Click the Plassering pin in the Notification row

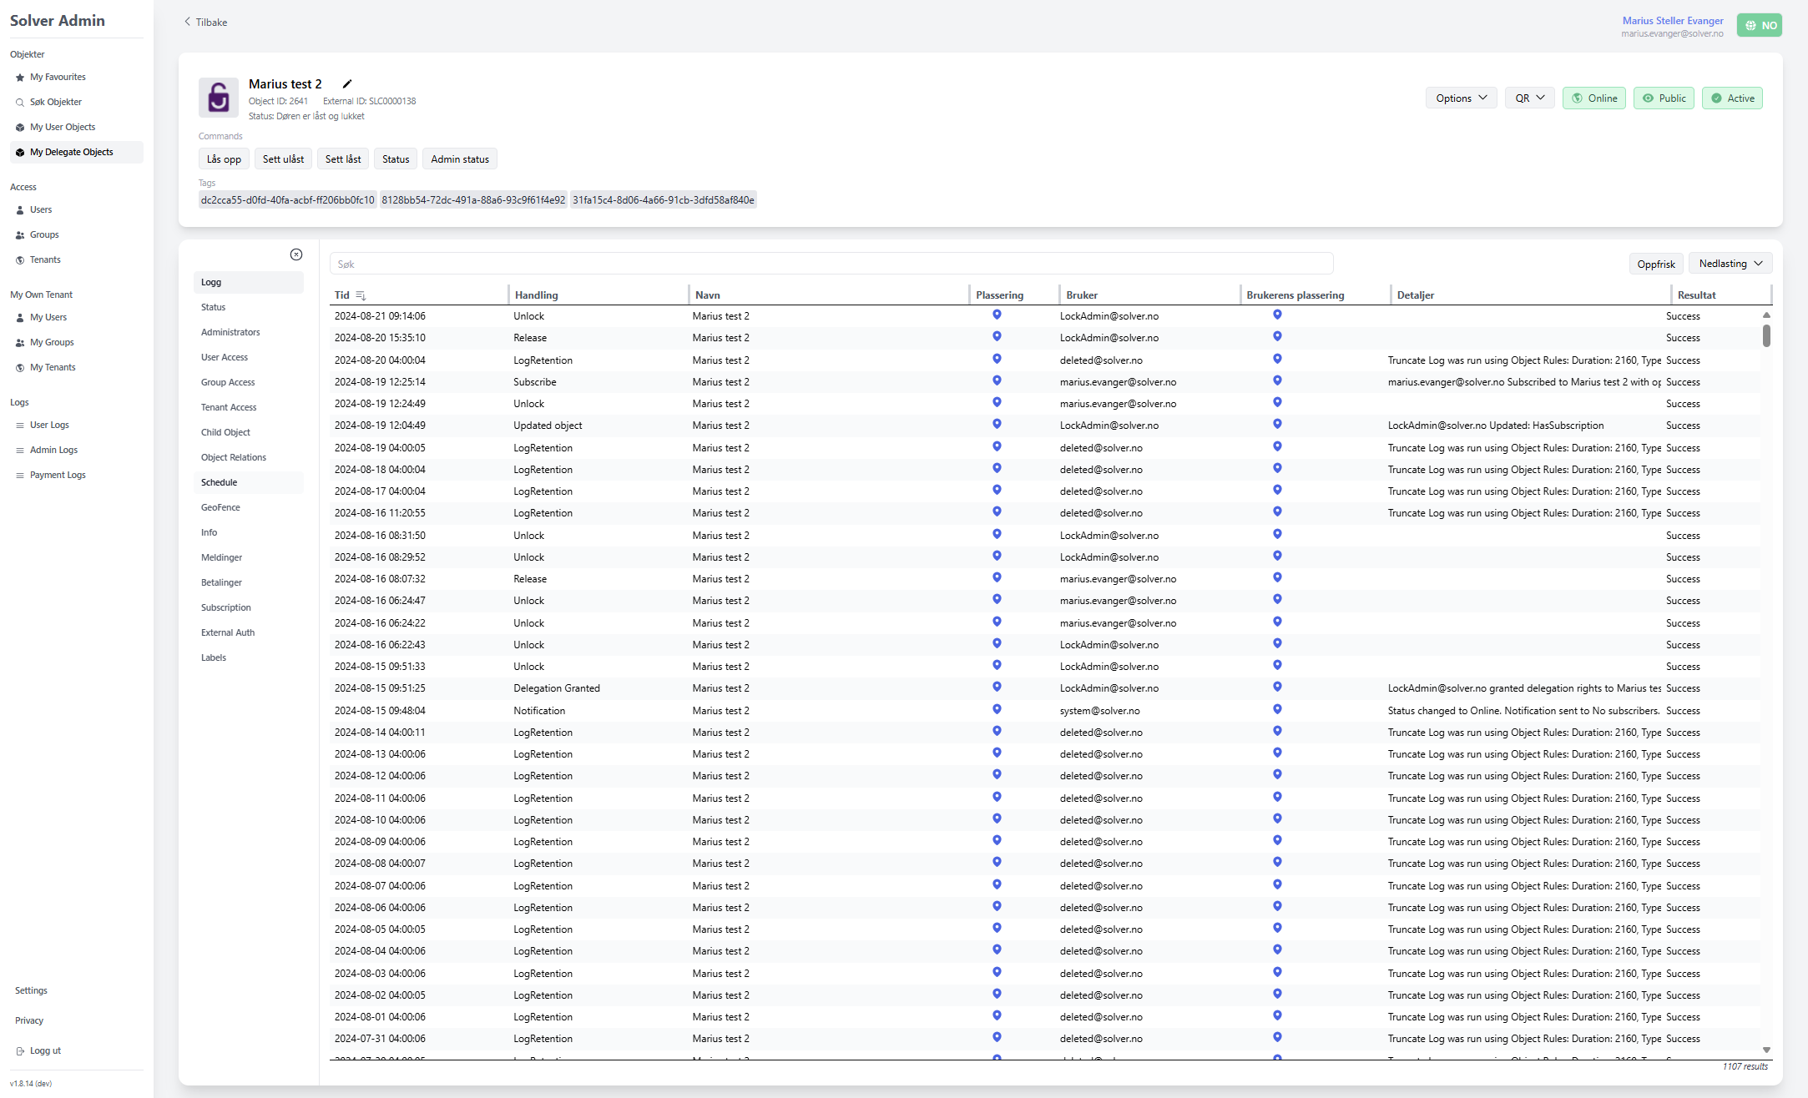[x=997, y=709]
